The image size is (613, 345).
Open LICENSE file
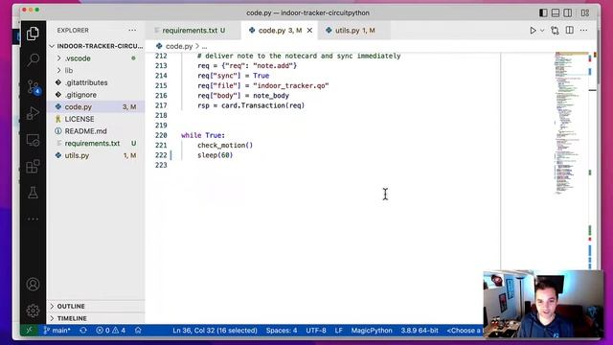click(x=96, y=119)
